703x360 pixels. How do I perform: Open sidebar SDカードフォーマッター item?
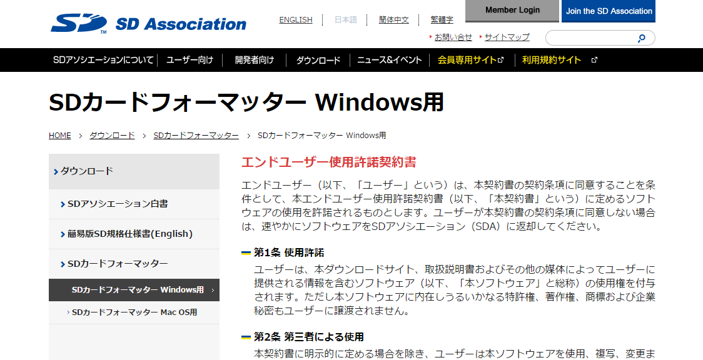point(134,264)
